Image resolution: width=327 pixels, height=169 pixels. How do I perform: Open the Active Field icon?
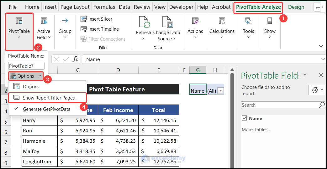coord(44,21)
